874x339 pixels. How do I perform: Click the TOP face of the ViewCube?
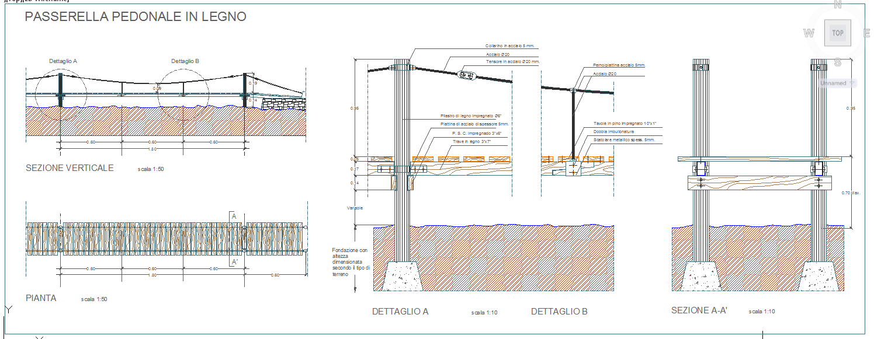point(837,33)
